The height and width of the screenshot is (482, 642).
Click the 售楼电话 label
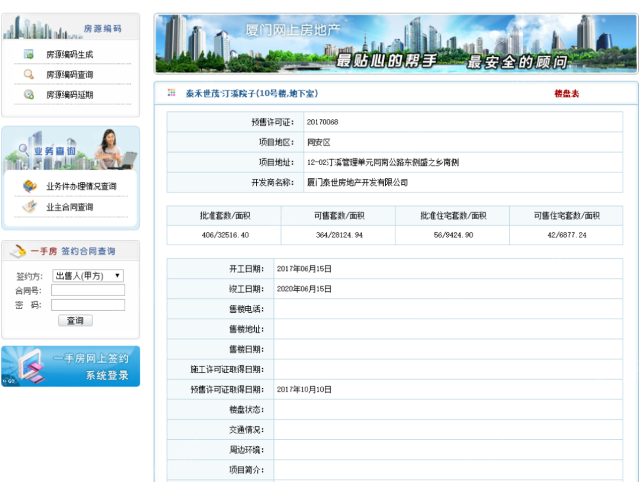(247, 309)
